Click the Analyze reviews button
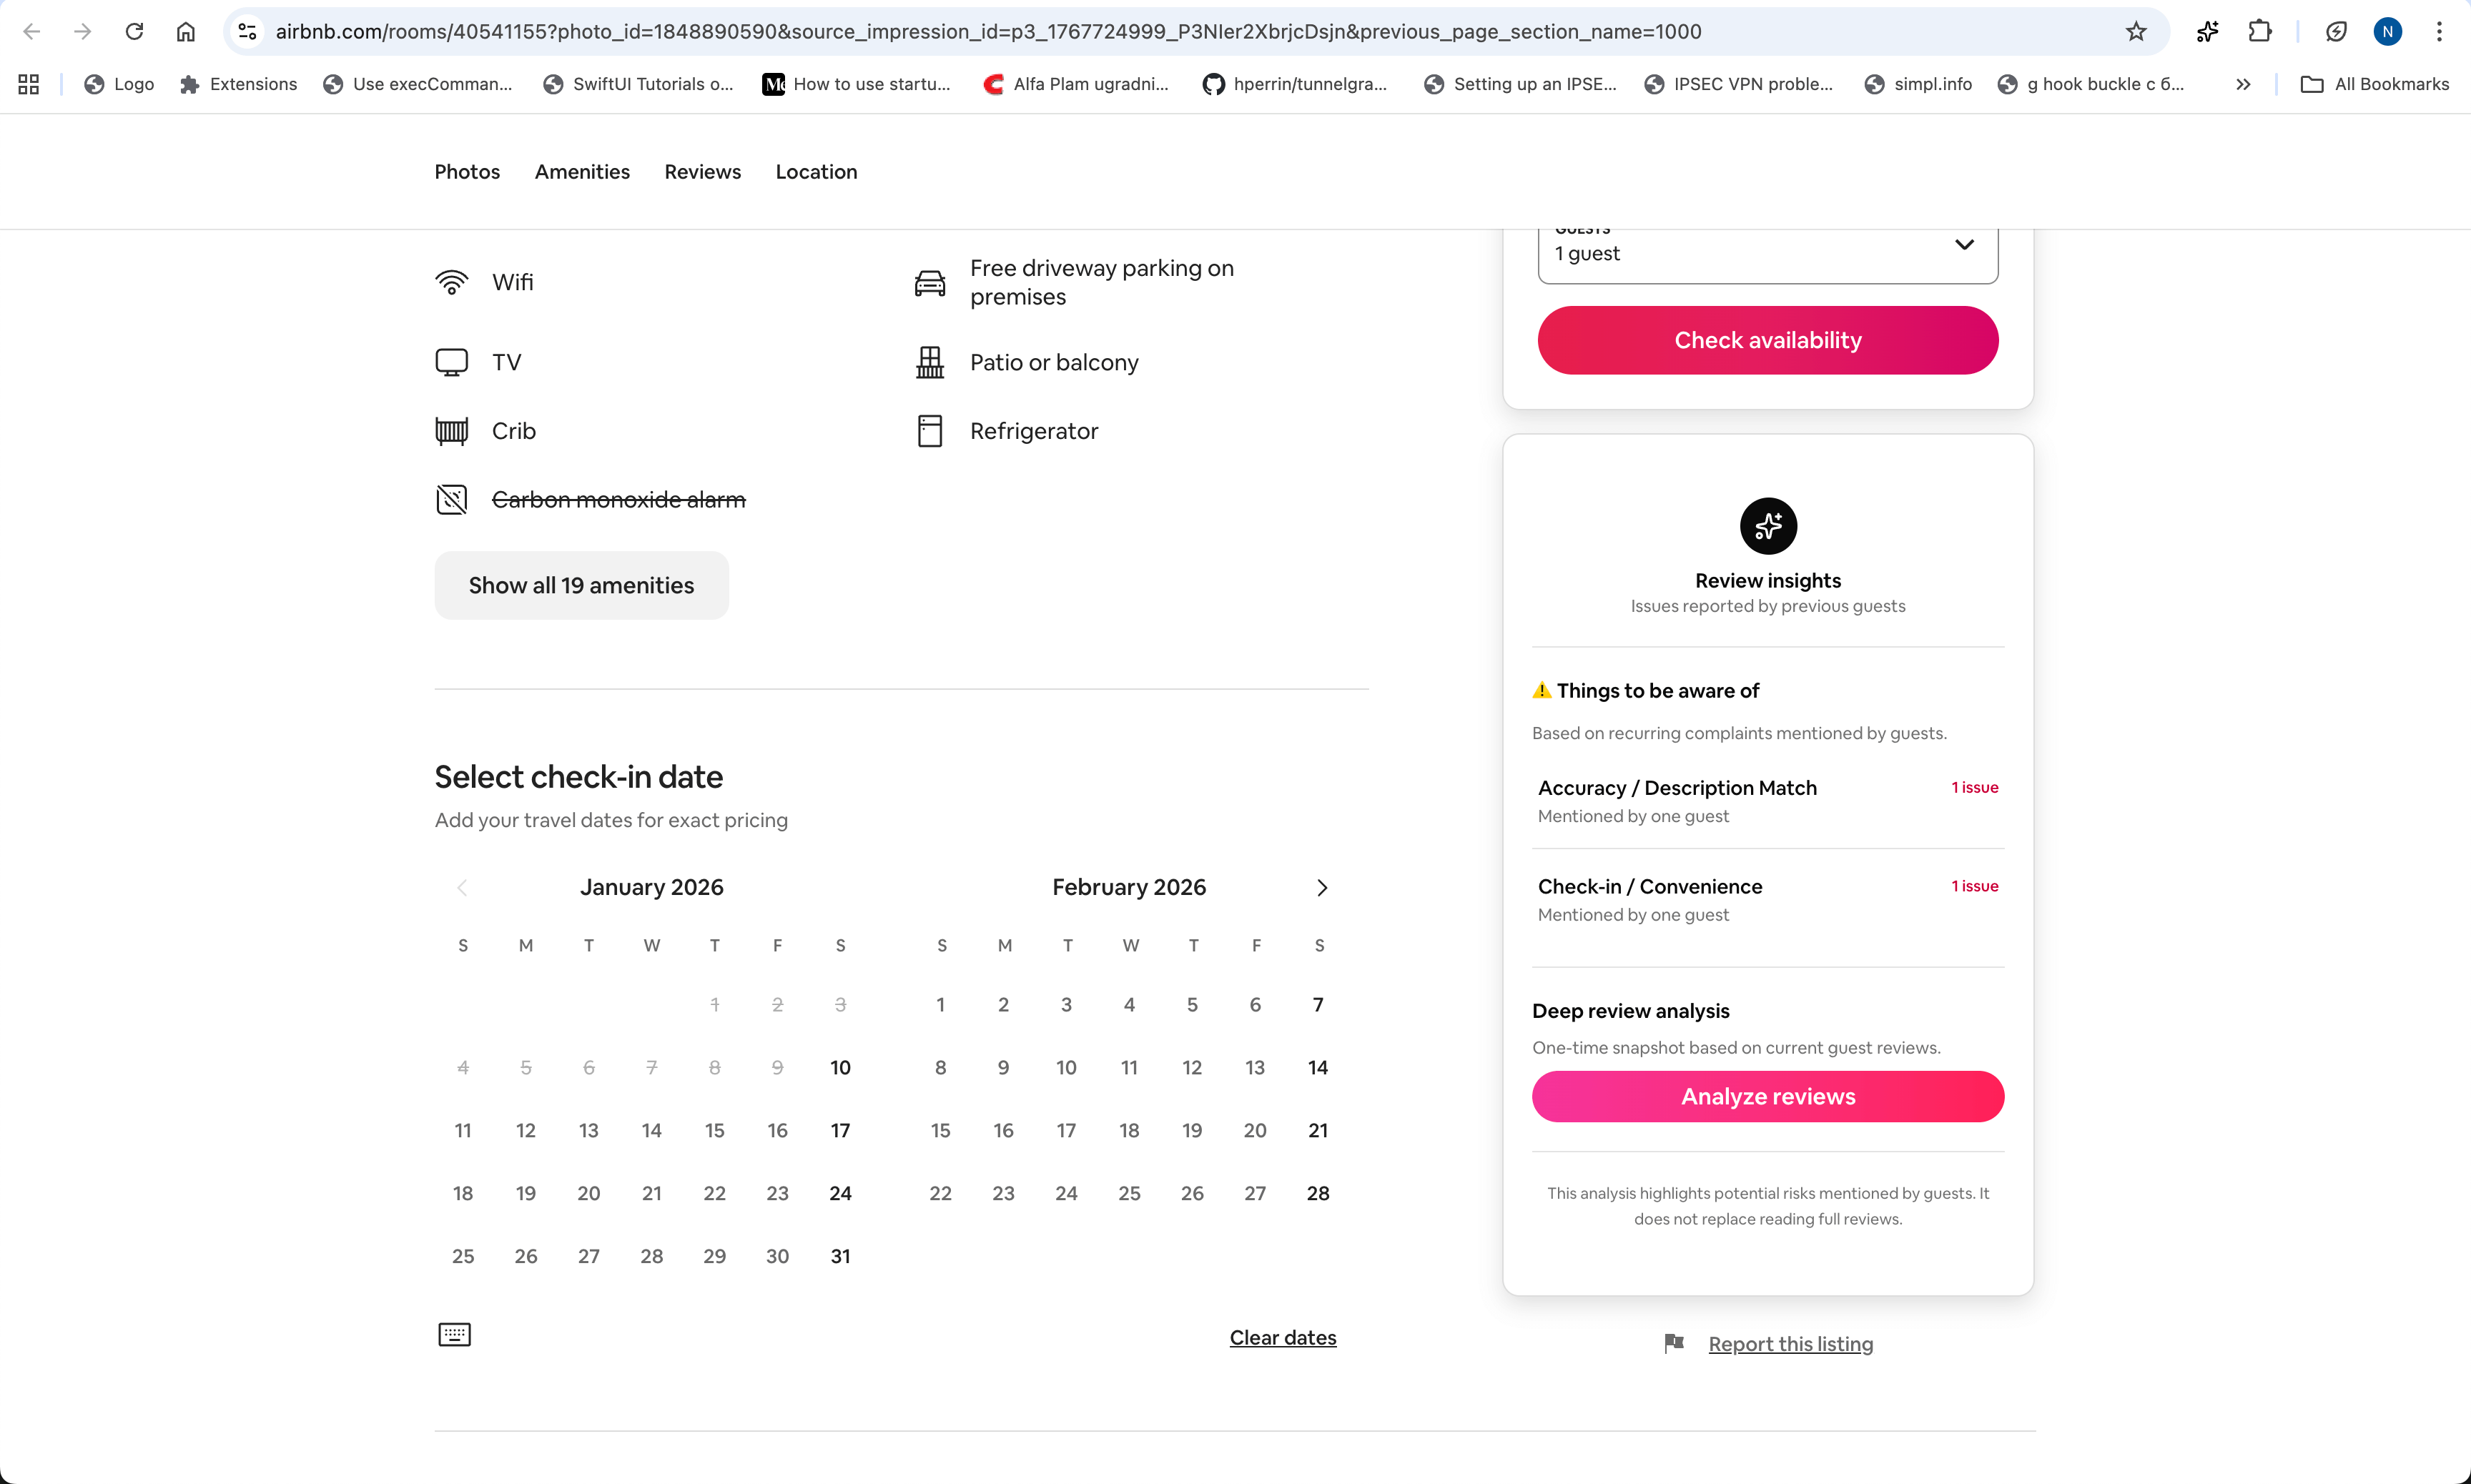The image size is (2471, 1484). 1767,1096
